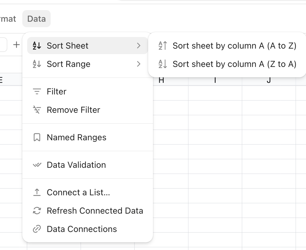This screenshot has width=306, height=250.
Task: Click the Remove Filter crossed-funnel icon
Action: [x=37, y=110]
